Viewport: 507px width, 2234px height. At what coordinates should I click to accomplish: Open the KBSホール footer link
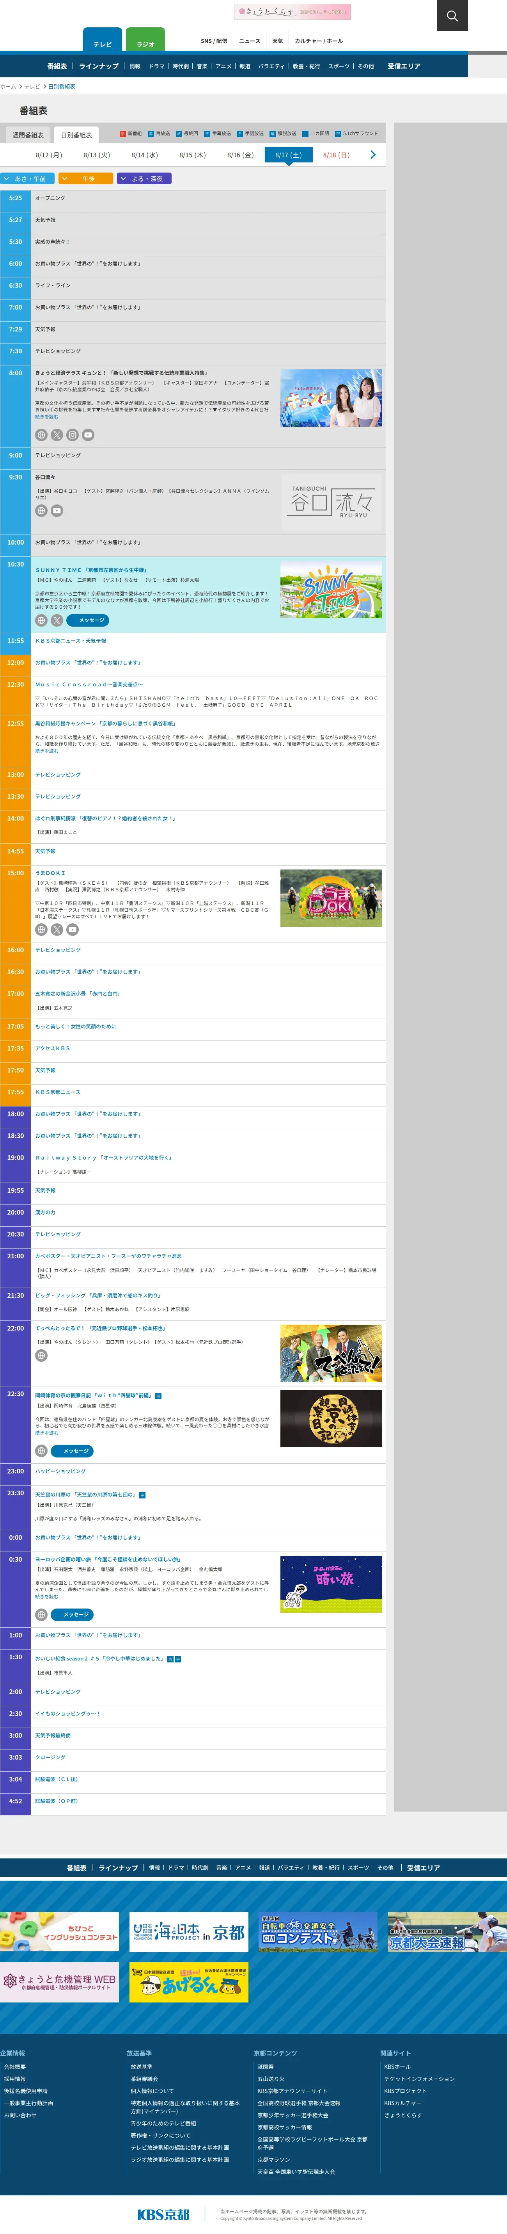point(397,2067)
